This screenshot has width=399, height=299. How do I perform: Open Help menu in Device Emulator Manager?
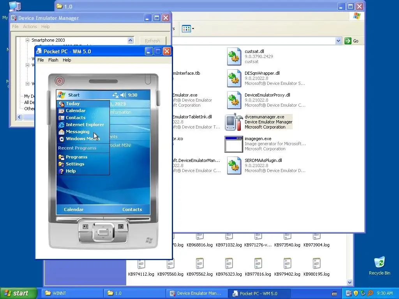46,26
